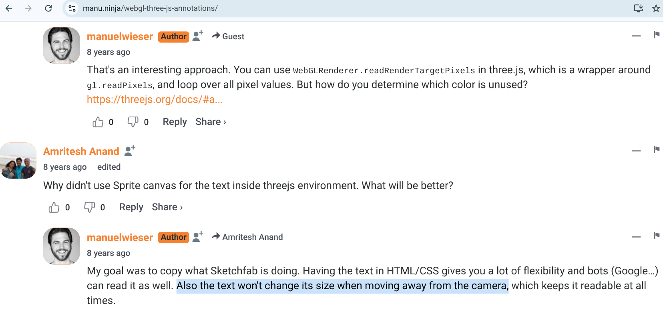Viewport: 663px width, 312px height.
Task: Reload the page
Action: click(48, 8)
